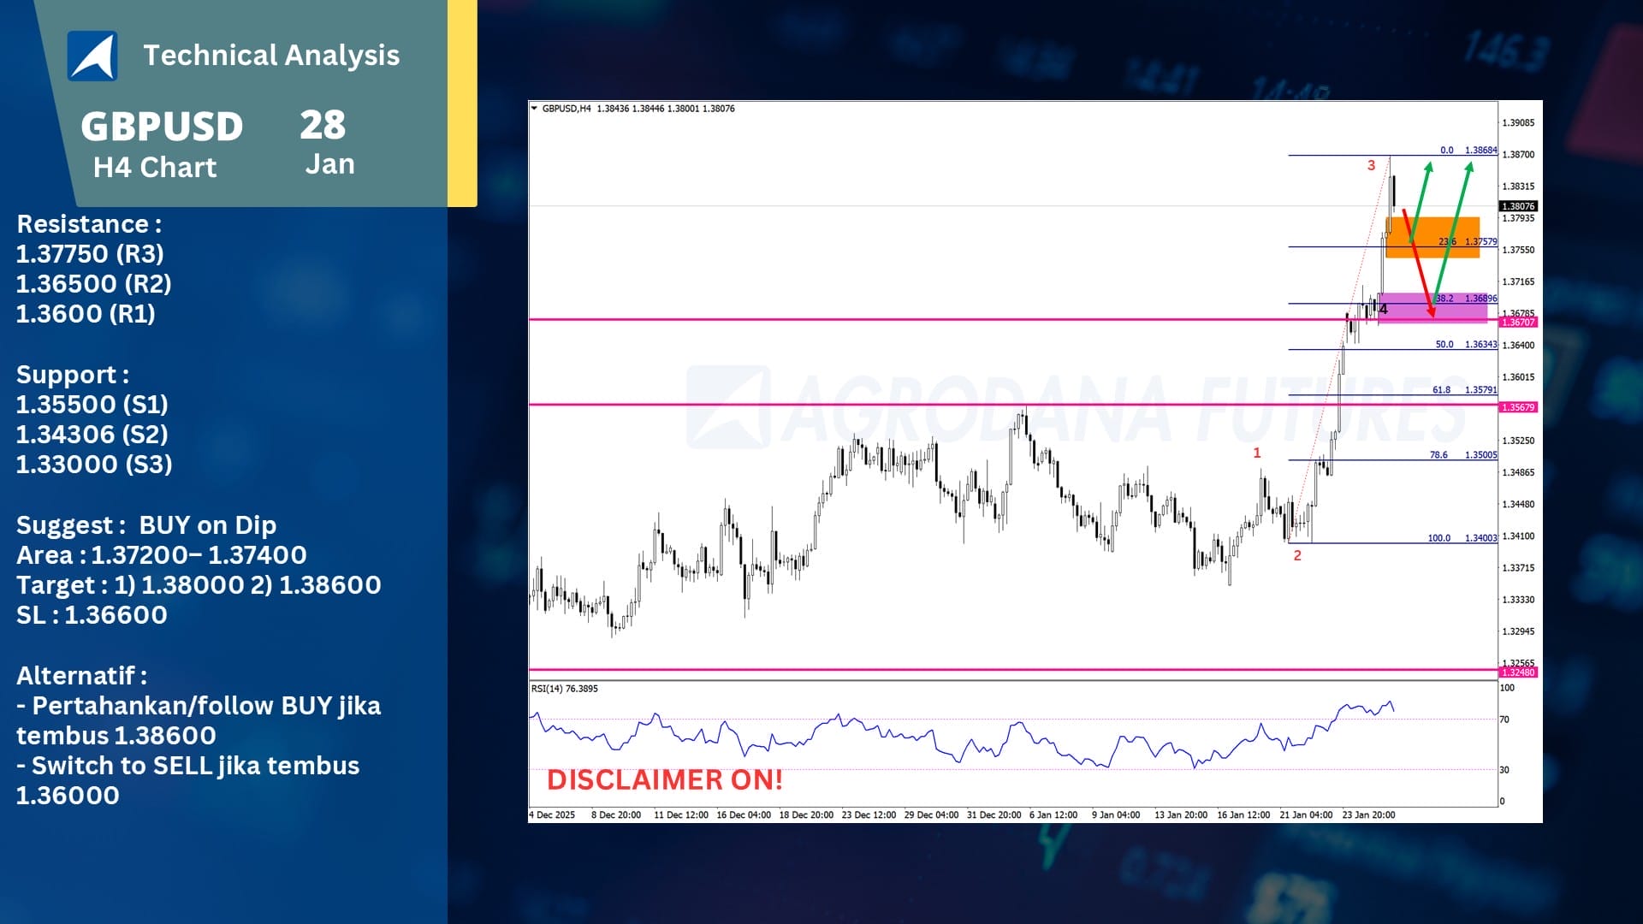Image resolution: width=1643 pixels, height=924 pixels.
Task: Click the red wave label 2
Action: (1297, 556)
